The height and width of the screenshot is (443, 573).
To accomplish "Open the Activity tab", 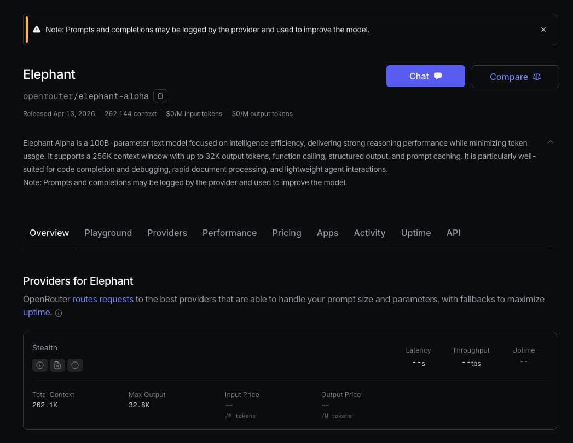I will pos(369,233).
